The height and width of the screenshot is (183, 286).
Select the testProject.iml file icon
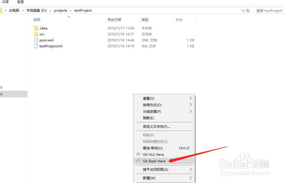[x=36, y=46]
